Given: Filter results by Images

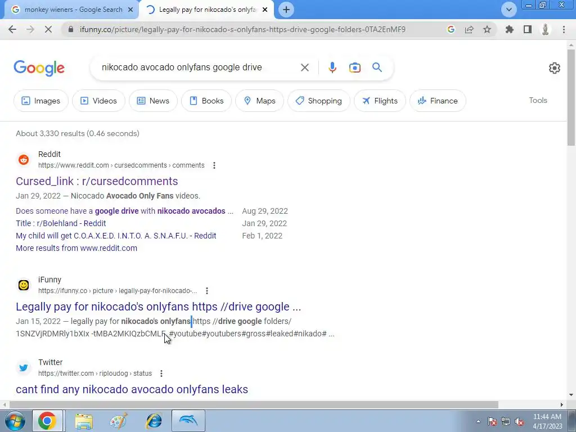Looking at the screenshot, I should click(40, 101).
